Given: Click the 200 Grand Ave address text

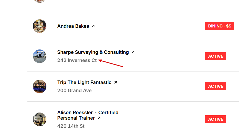Looking at the screenshot, I should tap(74, 91).
